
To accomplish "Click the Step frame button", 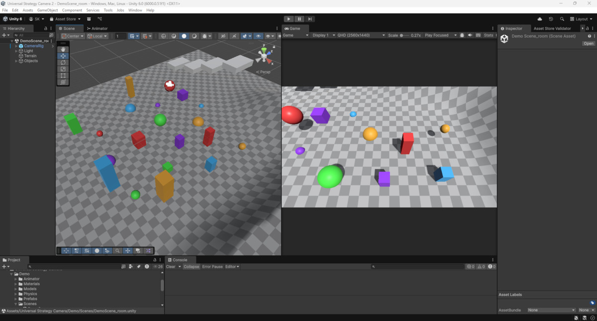I will (309, 19).
